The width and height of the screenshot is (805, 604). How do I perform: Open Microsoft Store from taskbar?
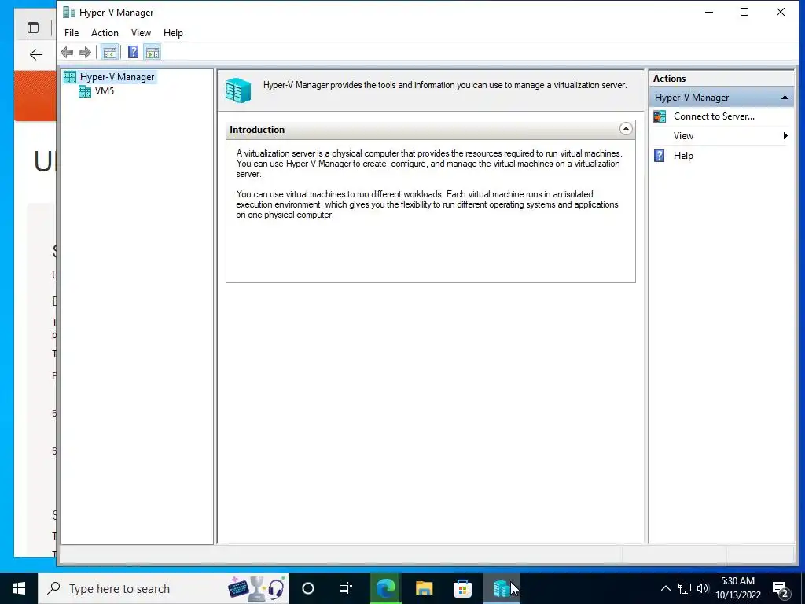click(x=462, y=588)
